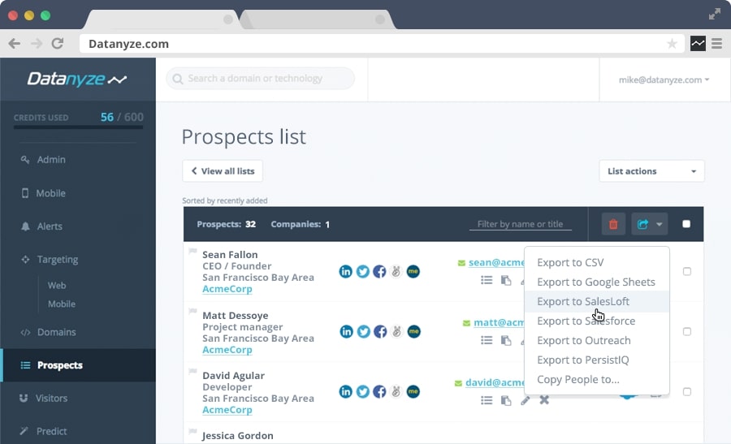Flag Sean Fallon's row
Viewport: 731px width, 444px height.
click(x=192, y=251)
